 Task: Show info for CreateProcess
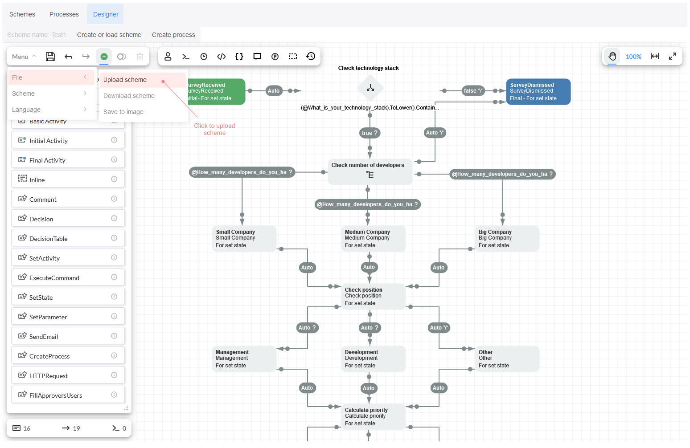coord(114,355)
